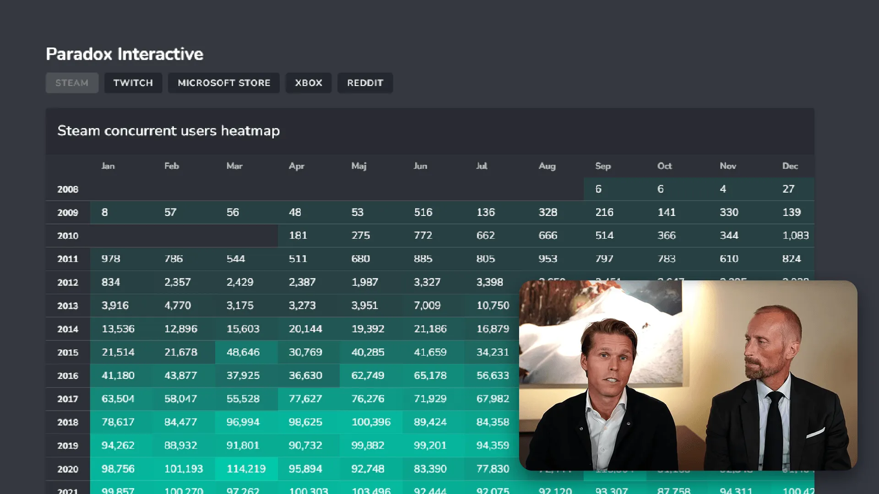Image resolution: width=879 pixels, height=494 pixels.
Task: Click the 2010 row label
Action: (x=68, y=236)
